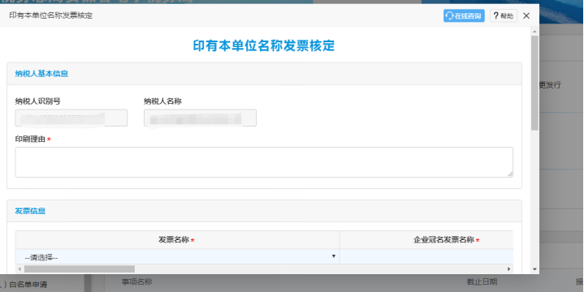
Task: Click the resize grip of 印刷理由 textarea
Action: click(510, 174)
